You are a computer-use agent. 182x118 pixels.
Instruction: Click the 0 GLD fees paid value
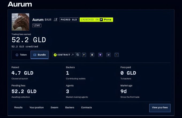click(x=128, y=73)
